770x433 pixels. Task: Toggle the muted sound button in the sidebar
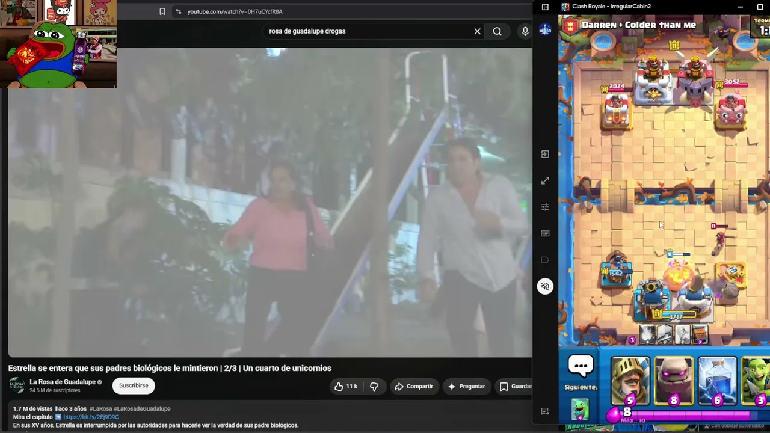tap(545, 286)
